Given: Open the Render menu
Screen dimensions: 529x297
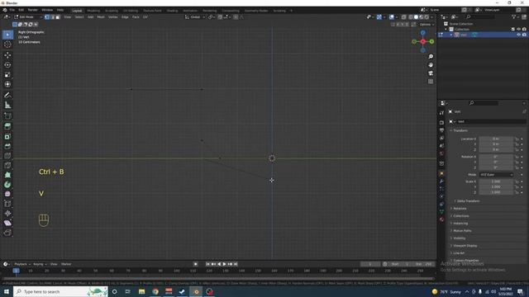Looking at the screenshot, I should (x=33, y=10).
